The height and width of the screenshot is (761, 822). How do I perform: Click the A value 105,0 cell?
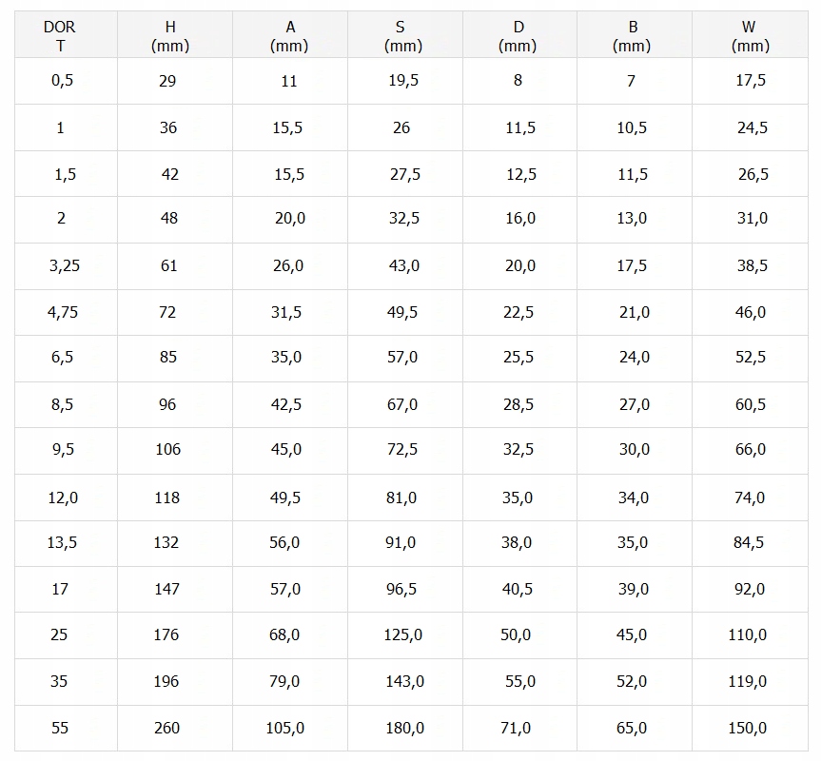click(284, 728)
